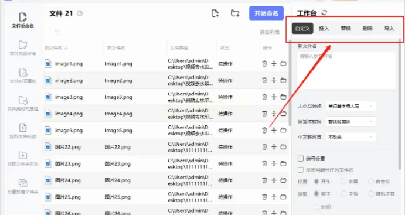Click the 文件路径 column header
Viewport: 405px width, 215px height.
pos(179,48)
